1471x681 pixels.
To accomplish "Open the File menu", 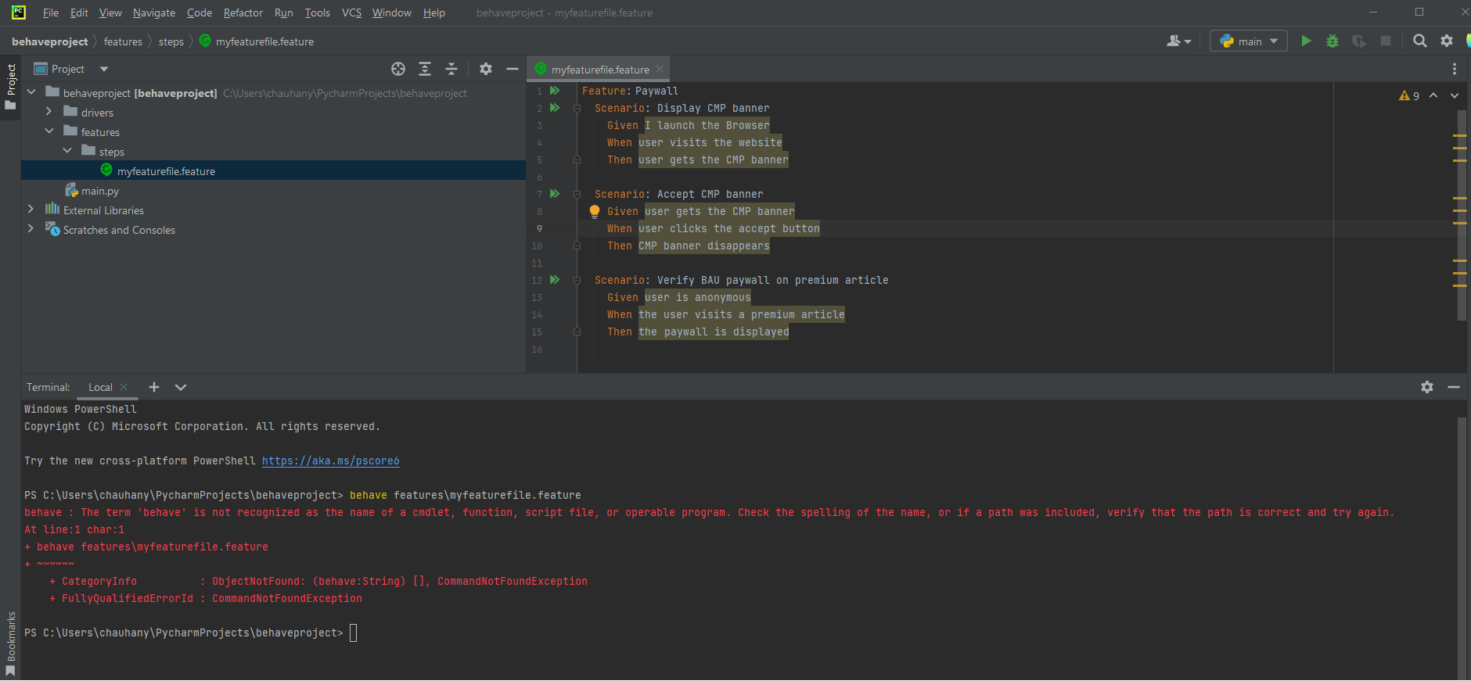I will coord(51,13).
